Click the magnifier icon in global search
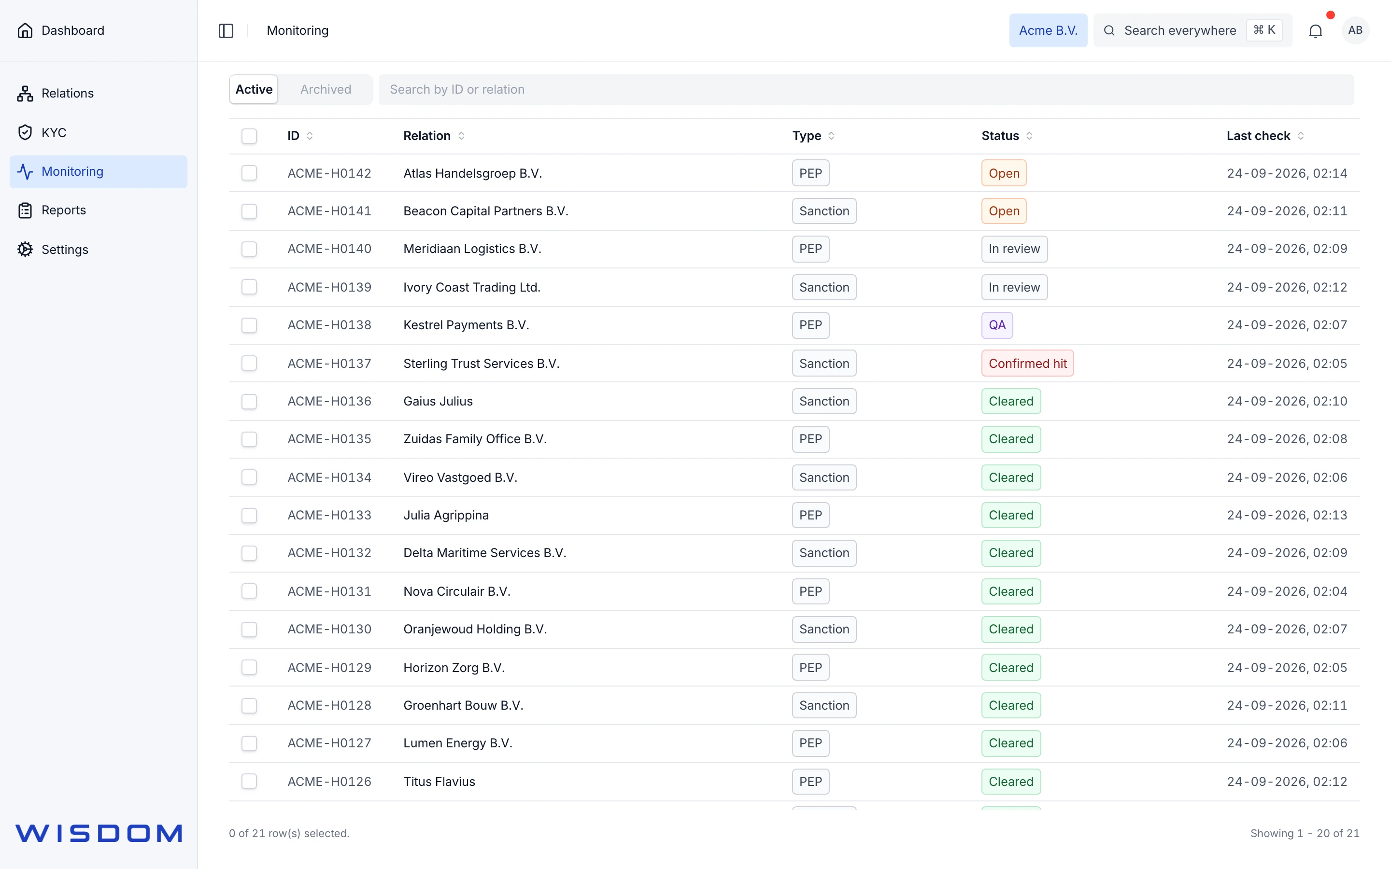1391x869 pixels. click(x=1109, y=30)
